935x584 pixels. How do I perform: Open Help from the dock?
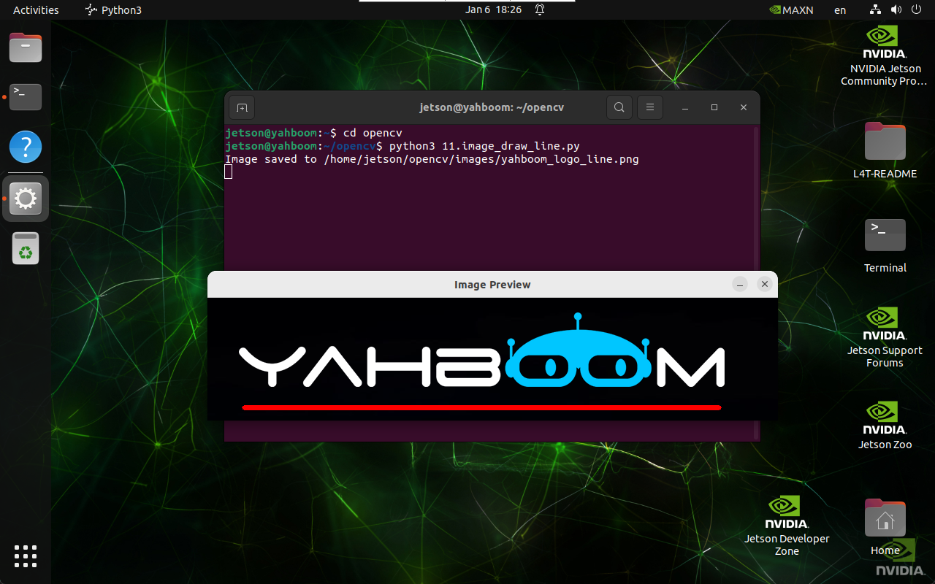(26, 147)
